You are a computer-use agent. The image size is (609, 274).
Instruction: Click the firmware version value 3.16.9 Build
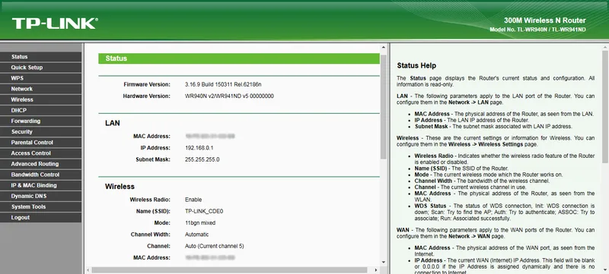223,84
